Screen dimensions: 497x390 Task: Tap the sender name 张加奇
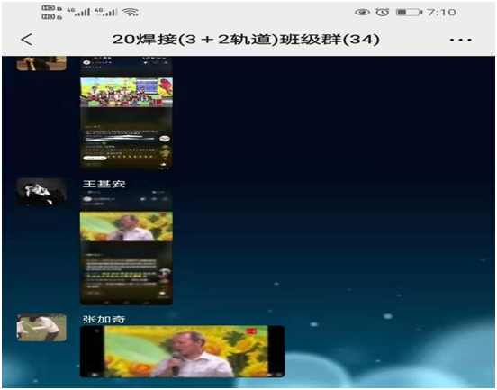coord(104,319)
